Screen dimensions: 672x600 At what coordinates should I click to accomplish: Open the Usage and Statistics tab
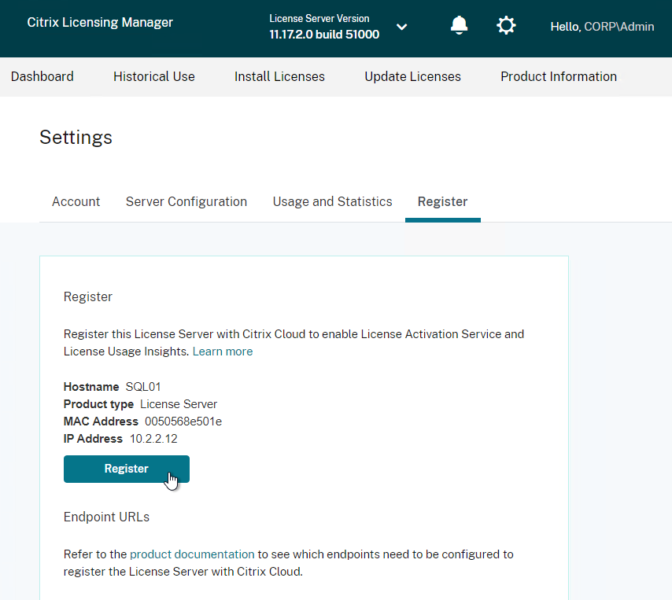pos(332,201)
